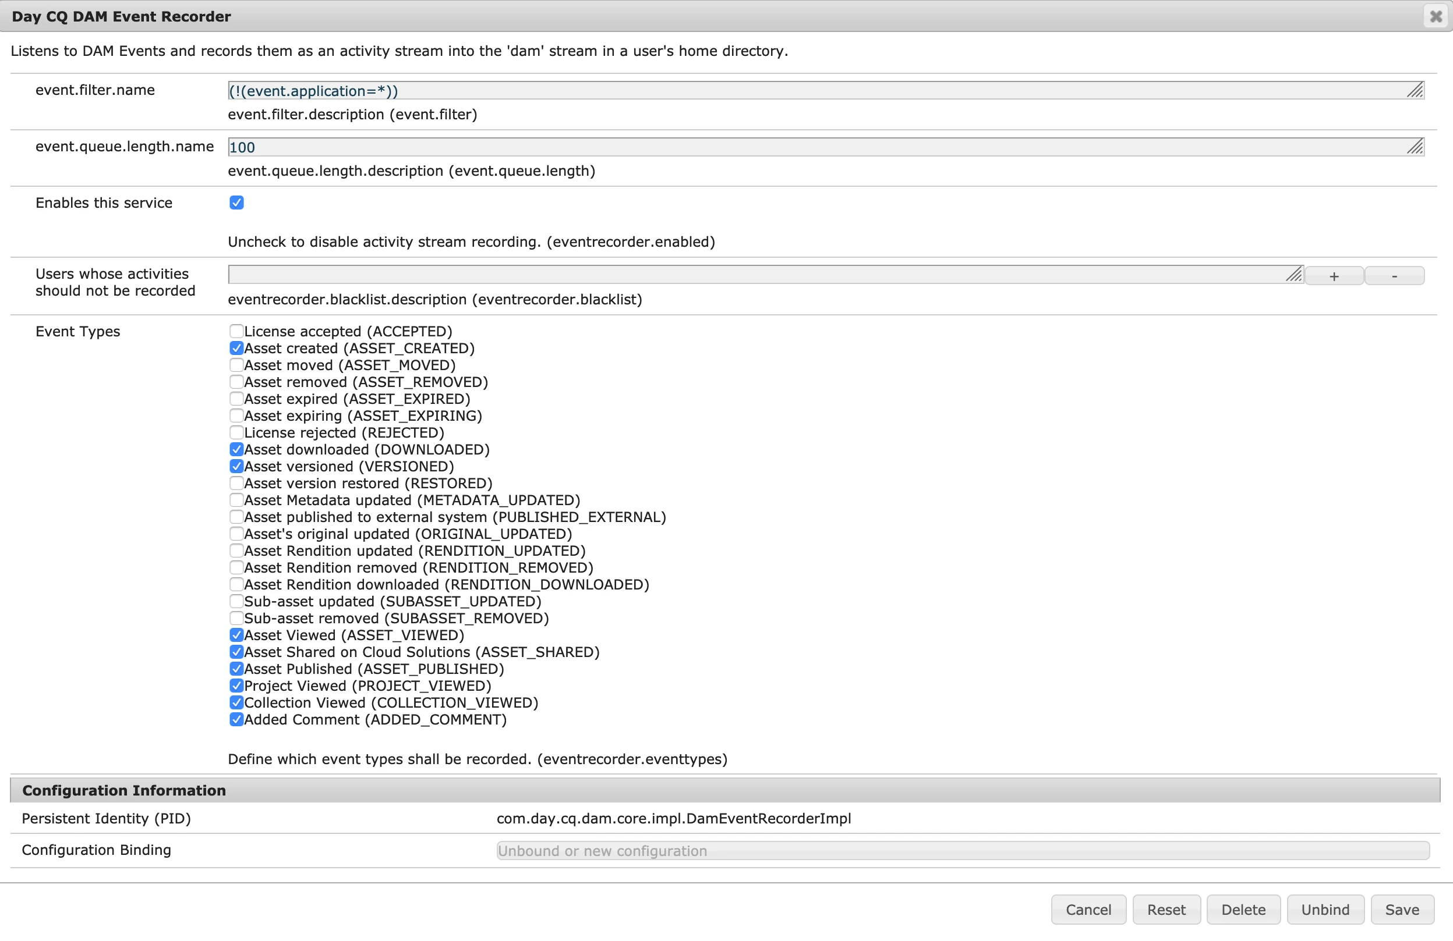Enable License accepted (ACCEPTED) event type

click(x=236, y=331)
